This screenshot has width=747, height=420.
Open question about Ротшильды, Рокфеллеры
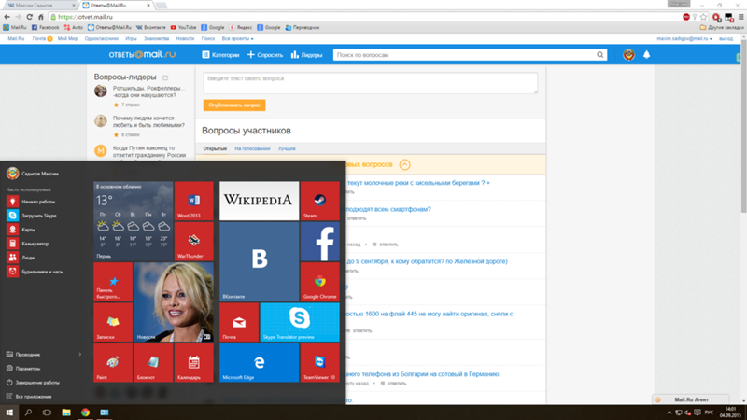[x=148, y=91]
